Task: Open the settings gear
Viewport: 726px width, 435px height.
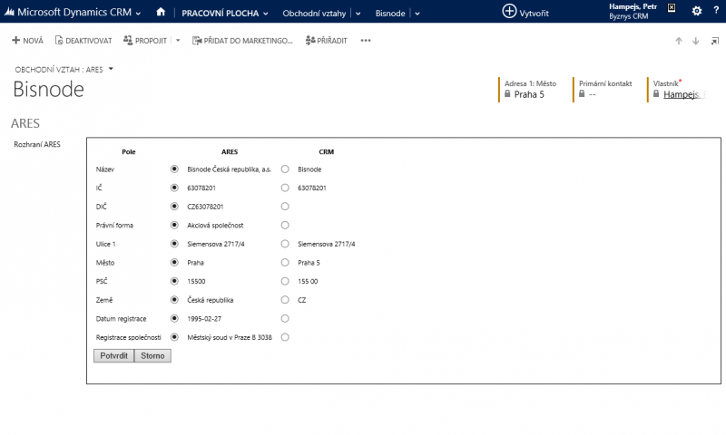Action: point(696,11)
